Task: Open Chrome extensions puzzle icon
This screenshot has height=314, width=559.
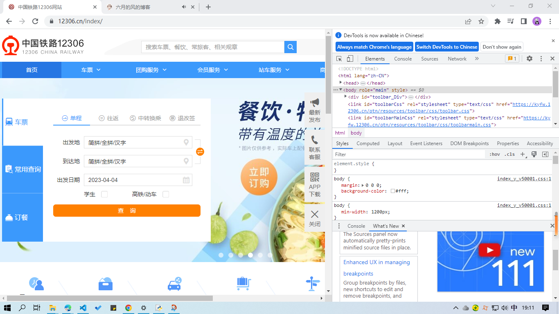Action: click(x=498, y=21)
